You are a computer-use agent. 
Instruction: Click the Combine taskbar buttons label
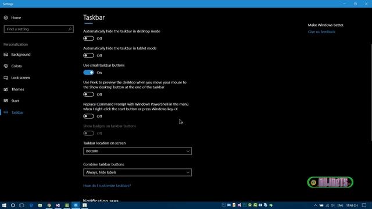click(x=103, y=164)
